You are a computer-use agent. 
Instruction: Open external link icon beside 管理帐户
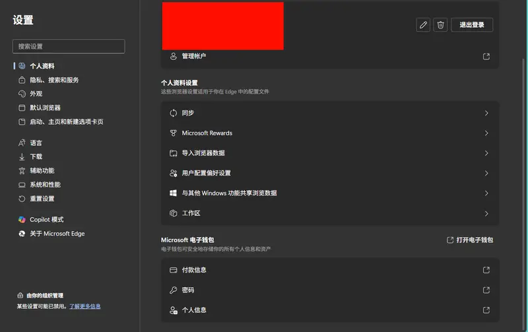[486, 57]
